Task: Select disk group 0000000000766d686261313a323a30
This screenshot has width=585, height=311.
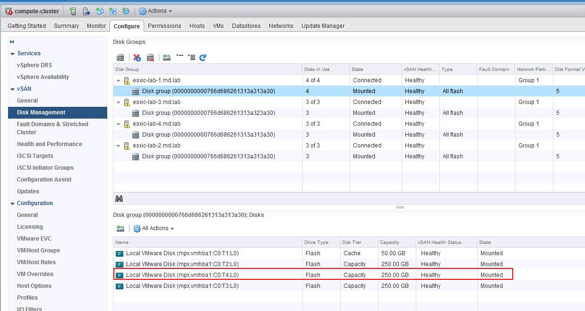Action: tap(349, 113)
